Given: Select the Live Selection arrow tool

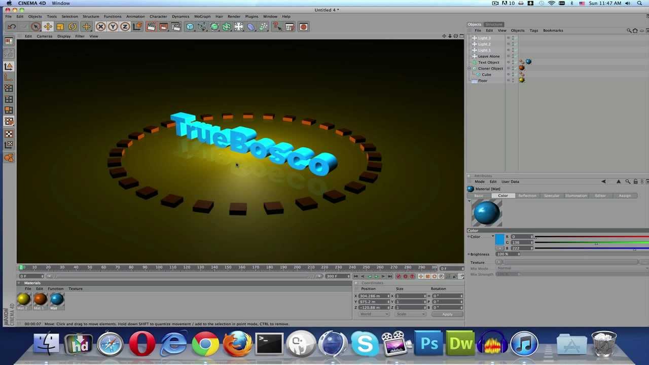Looking at the screenshot, I should (x=35, y=27).
